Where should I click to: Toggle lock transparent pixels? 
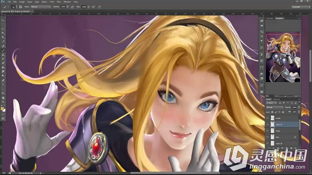[272, 112]
